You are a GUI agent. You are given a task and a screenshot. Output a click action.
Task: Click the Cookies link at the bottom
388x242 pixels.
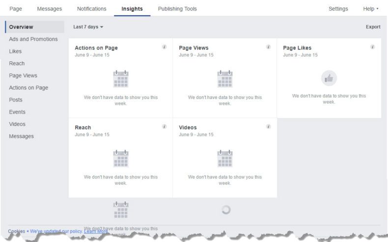tap(16, 231)
